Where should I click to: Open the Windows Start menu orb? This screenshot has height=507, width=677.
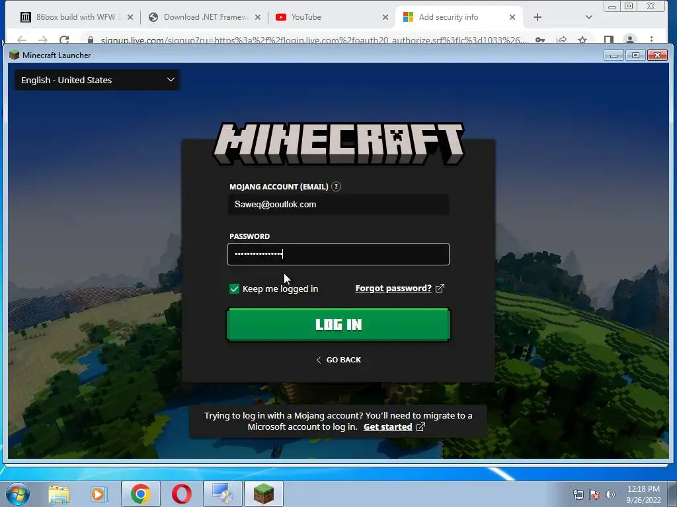pos(17,494)
